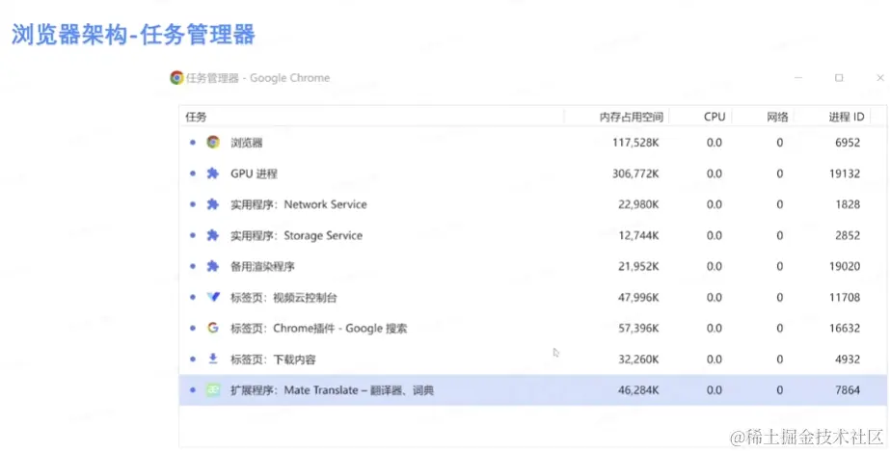The width and height of the screenshot is (890, 453).
Task: Click the download icon beside 下载内容
Action: point(213,359)
